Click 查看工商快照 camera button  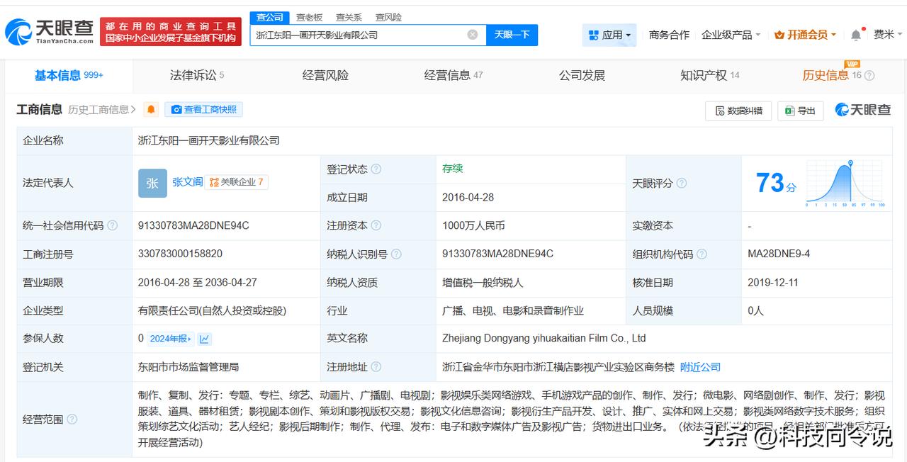tap(203, 110)
